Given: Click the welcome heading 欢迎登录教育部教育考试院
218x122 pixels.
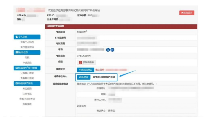Looking at the screenshot, I should [x=74, y=10].
